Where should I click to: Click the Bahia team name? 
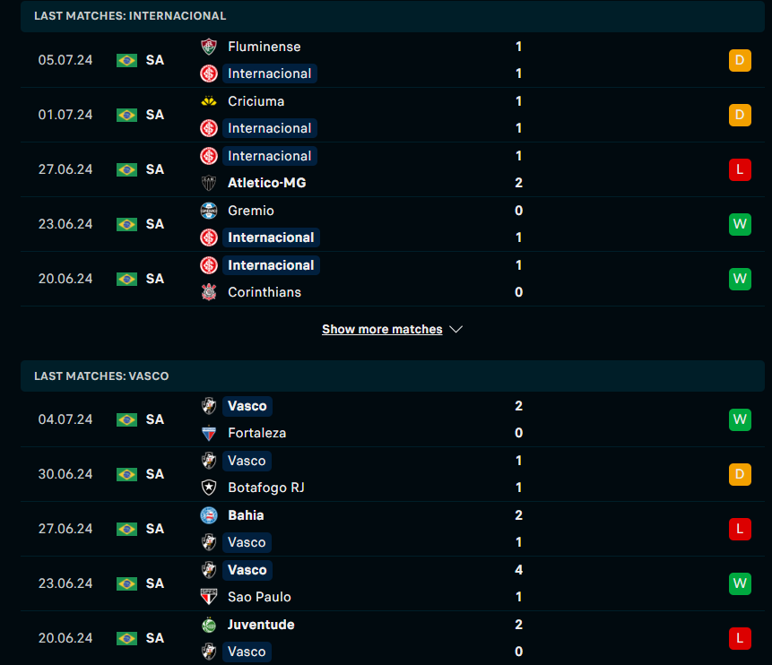(246, 515)
